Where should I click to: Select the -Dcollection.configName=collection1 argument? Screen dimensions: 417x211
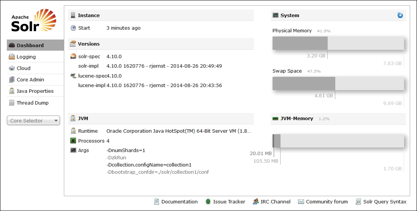coord(149,165)
